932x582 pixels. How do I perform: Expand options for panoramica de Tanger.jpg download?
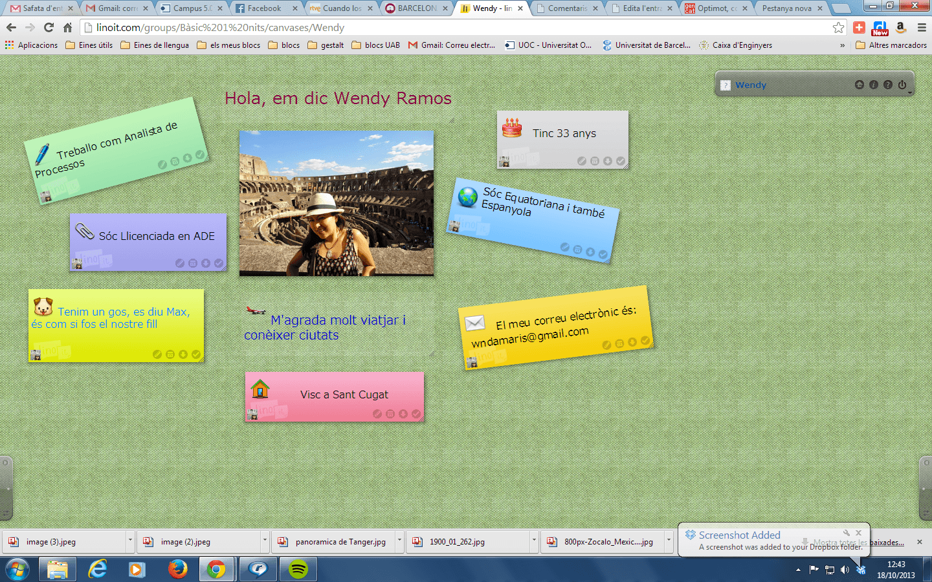[x=399, y=541]
